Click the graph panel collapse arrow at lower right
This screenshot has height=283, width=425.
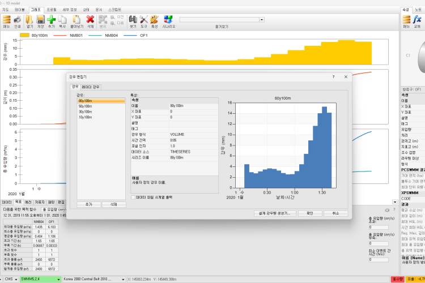395,202
